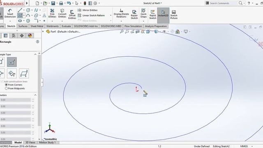Click Trim Entities
Viewport: 263px width, 148px height.
pyautogui.click(x=52, y=13)
